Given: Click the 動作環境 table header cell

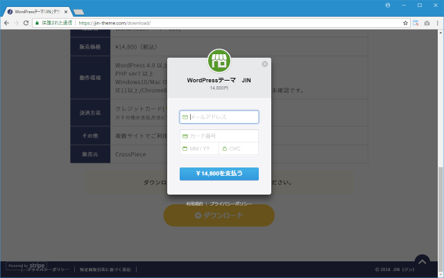Looking at the screenshot, I should (90, 78).
